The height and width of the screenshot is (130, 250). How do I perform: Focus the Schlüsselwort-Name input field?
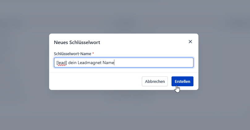124,63
